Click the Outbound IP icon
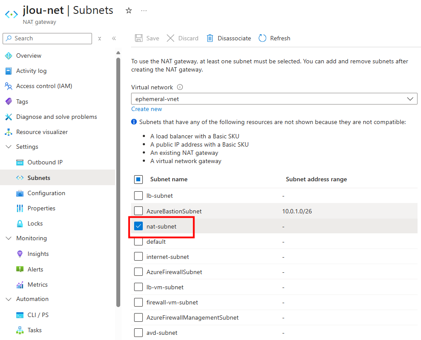Screen dimensions: 421x340 pyautogui.click(x=20, y=162)
